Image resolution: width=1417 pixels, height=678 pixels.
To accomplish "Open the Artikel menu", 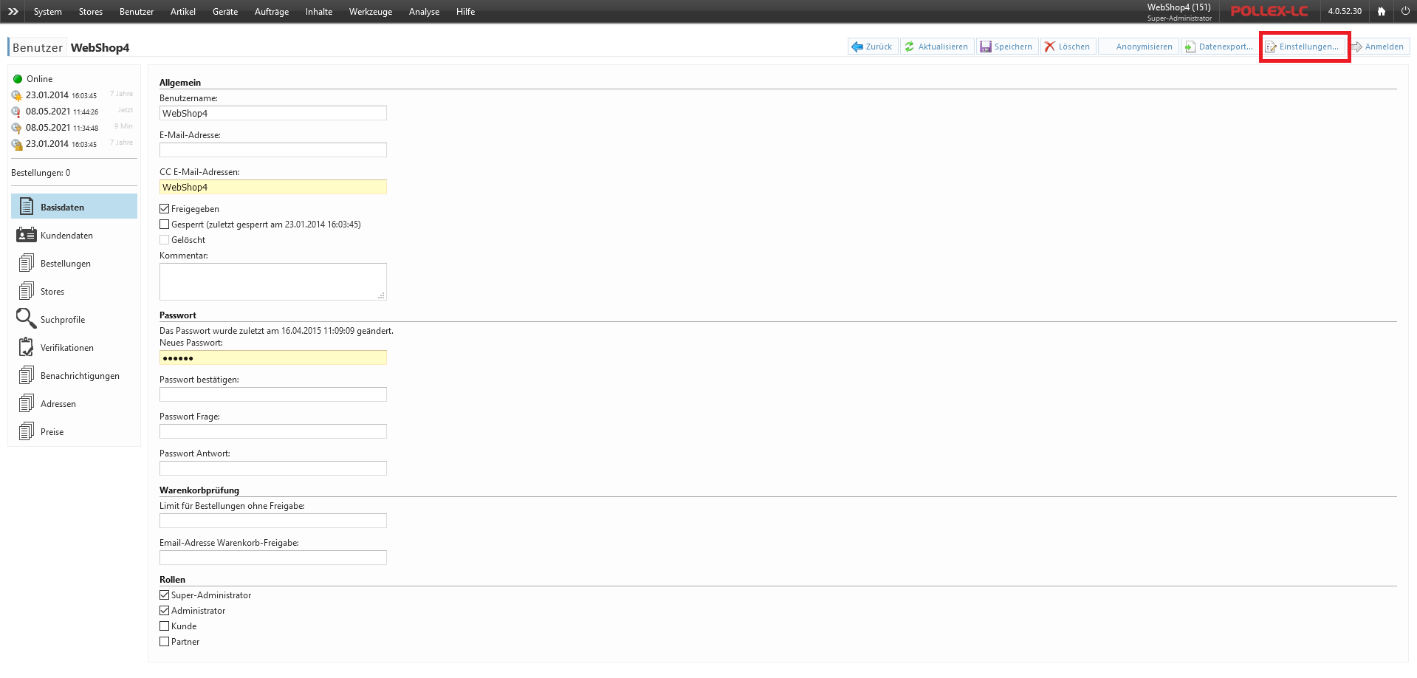I will pos(182,12).
